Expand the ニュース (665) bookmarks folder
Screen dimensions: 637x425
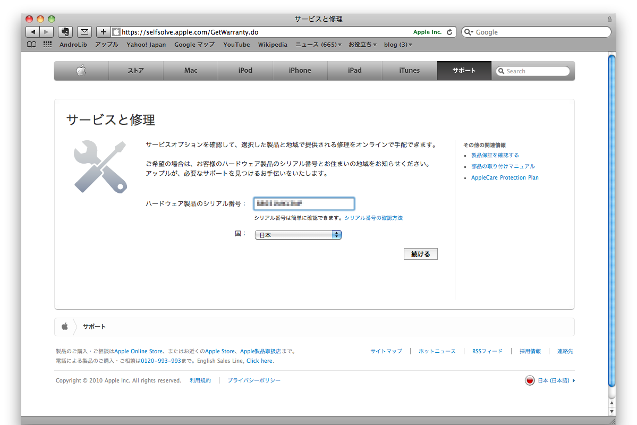[x=318, y=45]
